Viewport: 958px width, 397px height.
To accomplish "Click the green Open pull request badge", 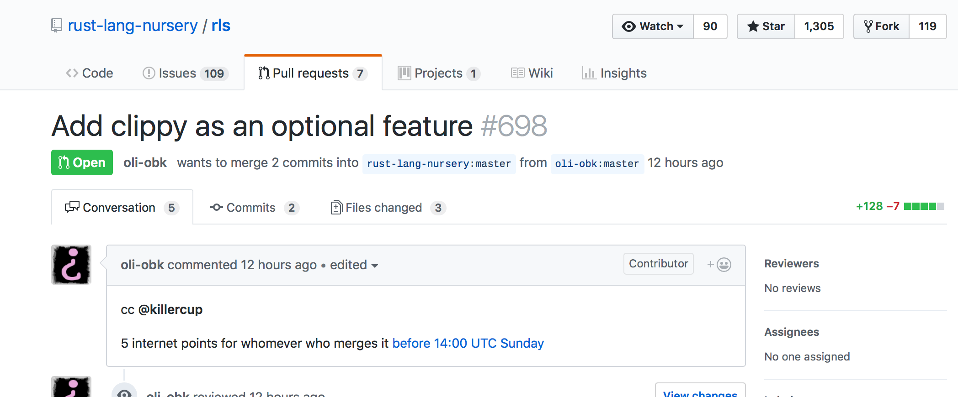I will [82, 162].
